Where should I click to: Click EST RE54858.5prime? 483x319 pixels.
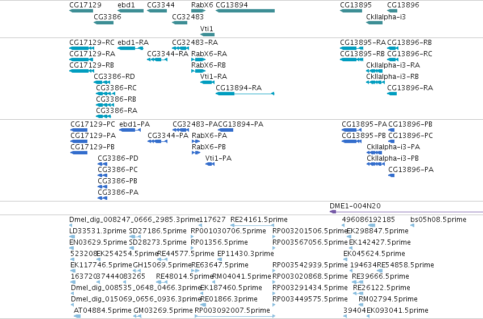point(380,271)
